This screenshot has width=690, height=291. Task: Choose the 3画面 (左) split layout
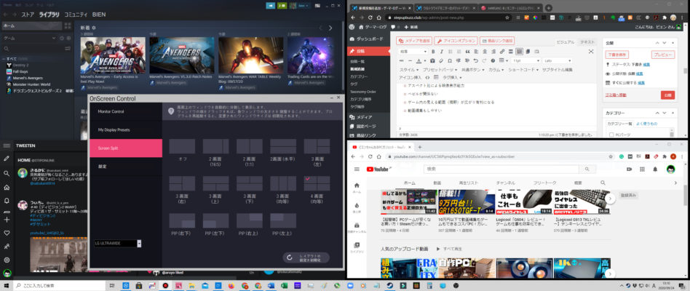(x=317, y=146)
